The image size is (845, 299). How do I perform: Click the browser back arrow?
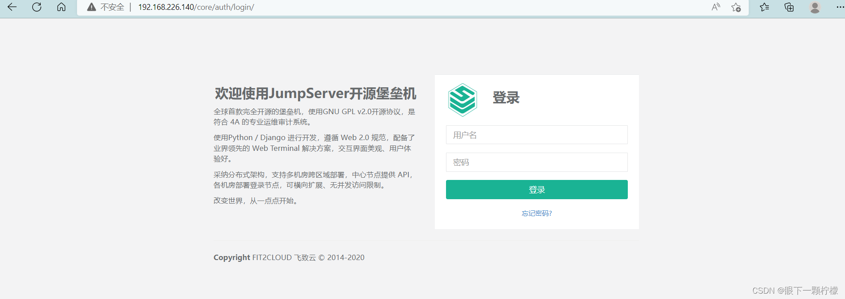coord(12,7)
